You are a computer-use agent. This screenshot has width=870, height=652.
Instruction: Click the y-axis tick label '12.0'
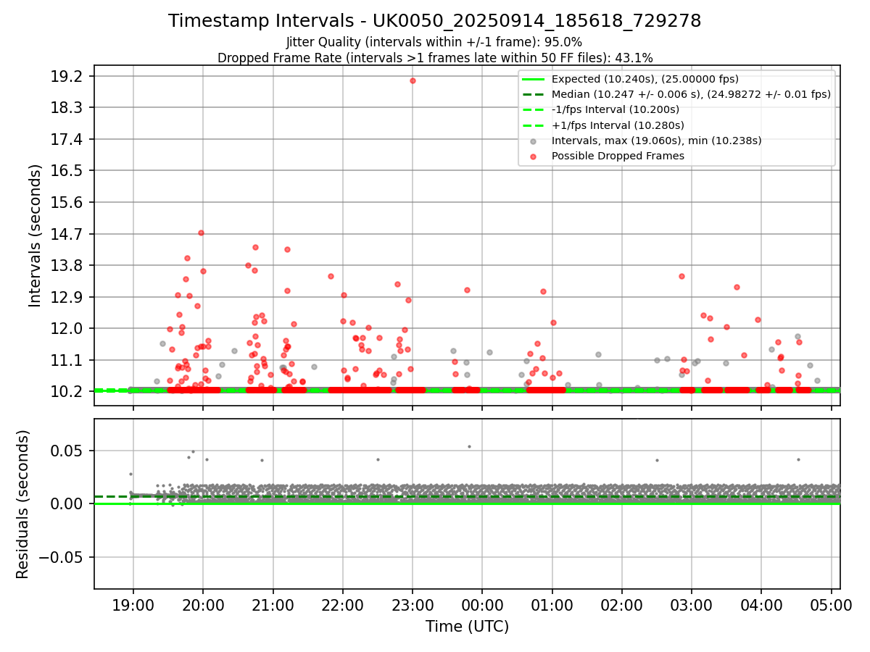coord(68,328)
